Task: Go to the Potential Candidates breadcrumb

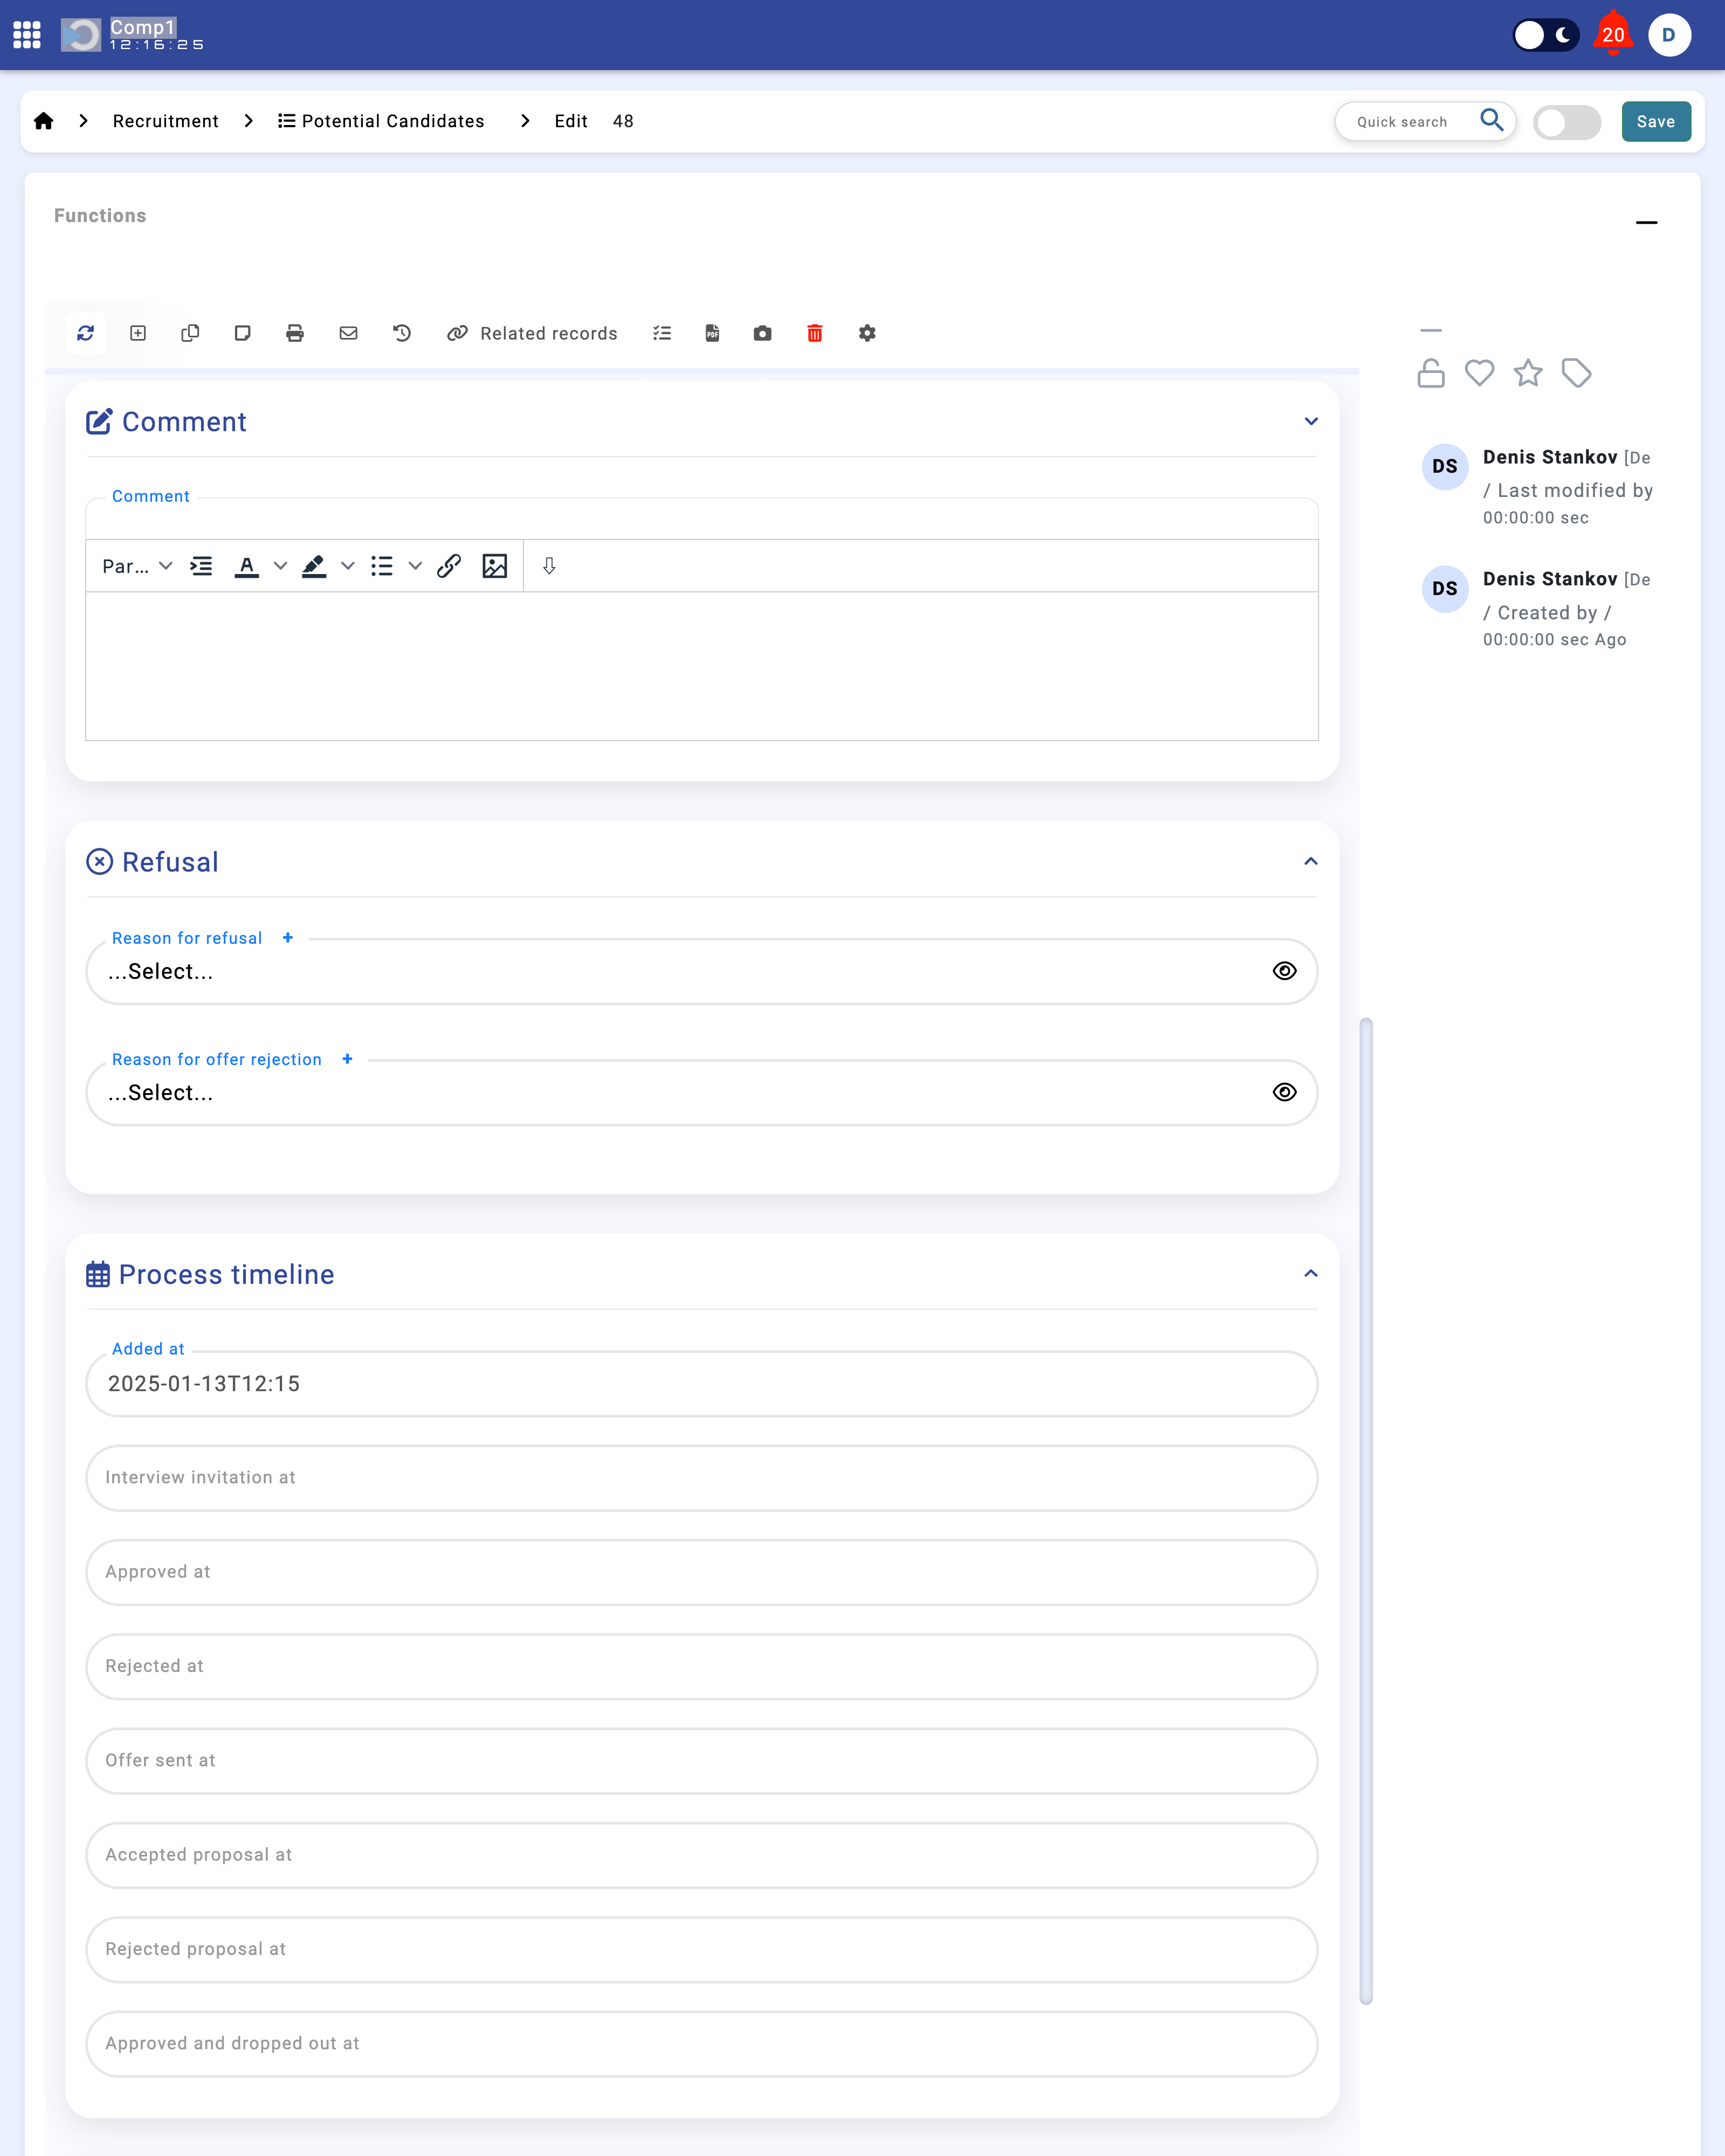Action: [381, 121]
